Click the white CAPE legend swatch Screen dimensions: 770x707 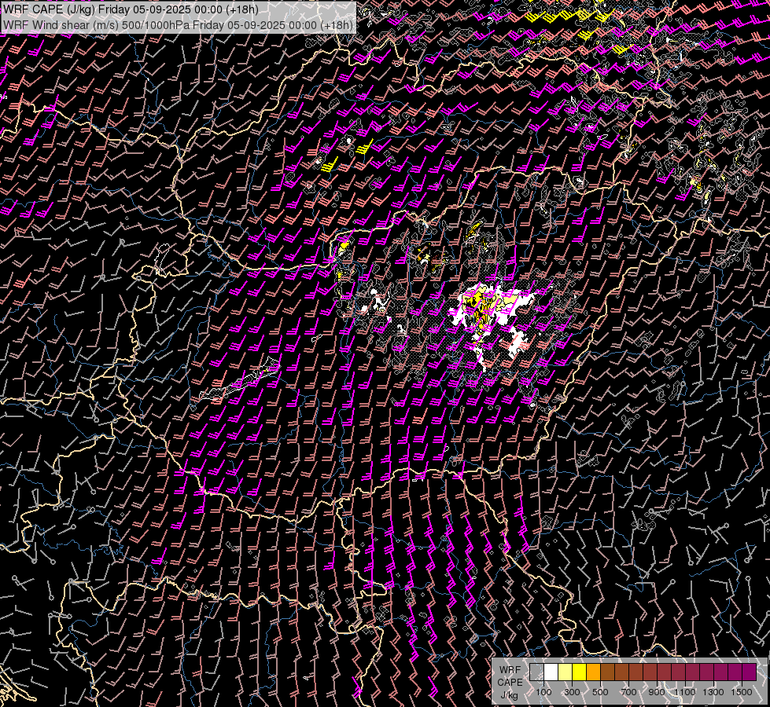point(551,672)
